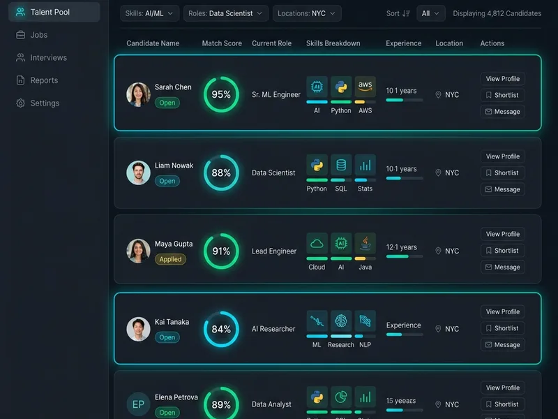558x419 pixels.
Task: Shortlist Liam Nowak
Action: pos(502,172)
